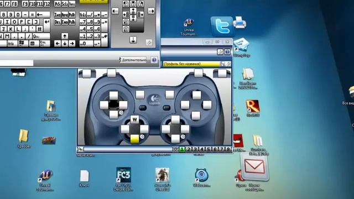Screen dimensions: 354x199
Task: Switch to set 1
Action: pyautogui.click(x=182, y=149)
